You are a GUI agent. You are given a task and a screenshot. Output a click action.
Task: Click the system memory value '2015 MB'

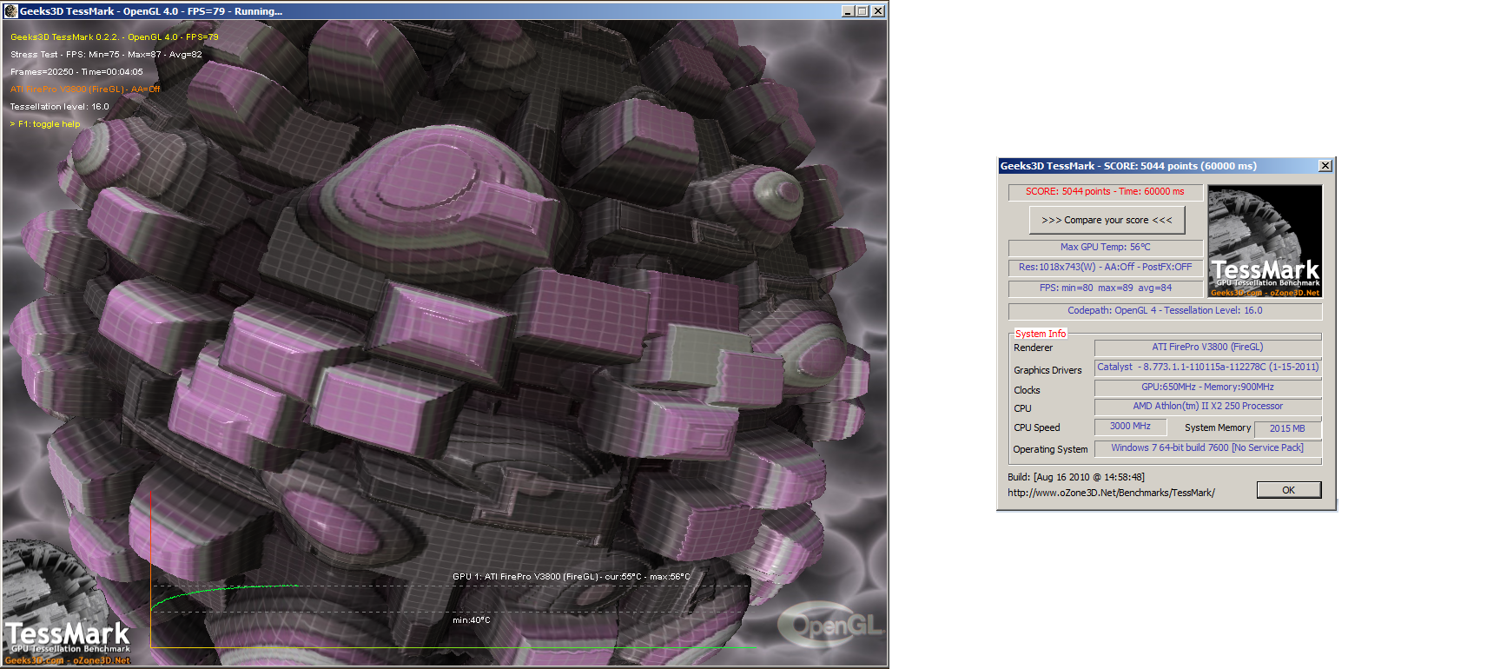click(x=1287, y=428)
